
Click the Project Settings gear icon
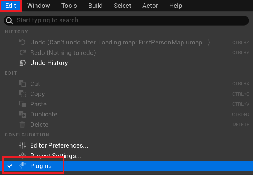click(x=22, y=155)
